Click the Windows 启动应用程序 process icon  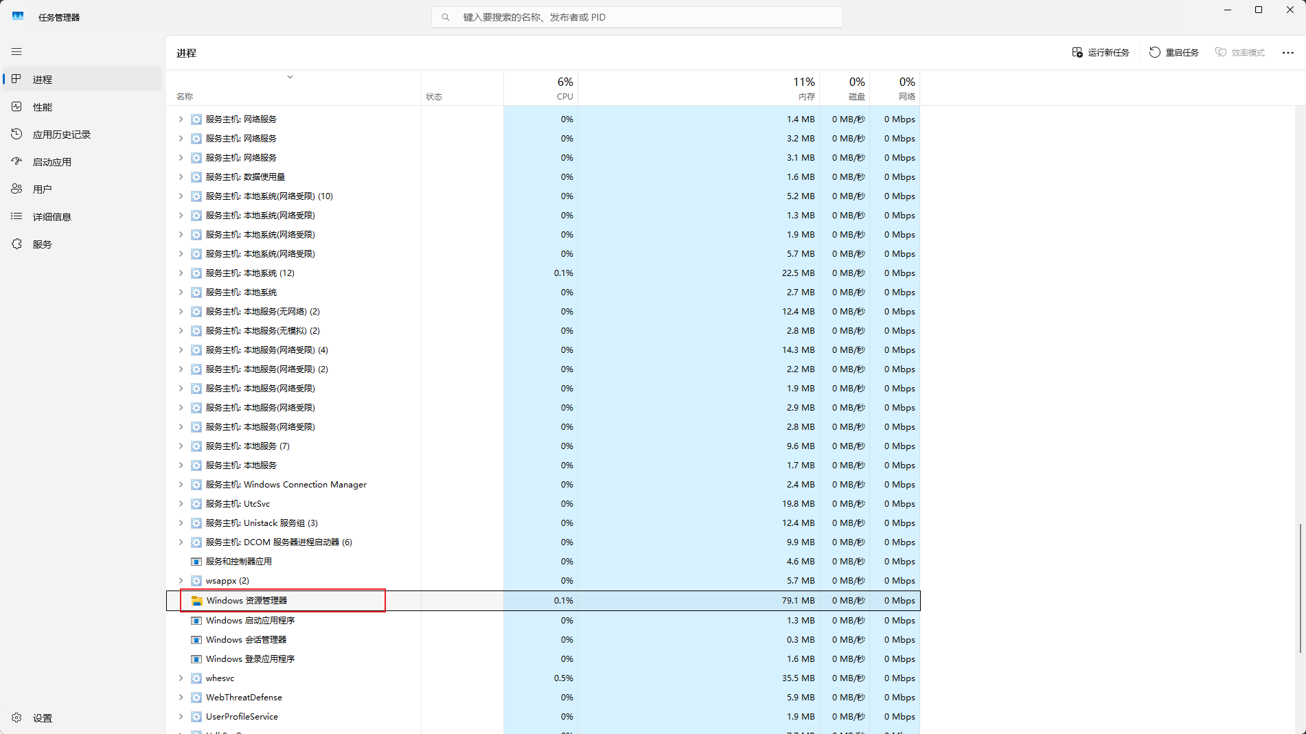point(196,621)
